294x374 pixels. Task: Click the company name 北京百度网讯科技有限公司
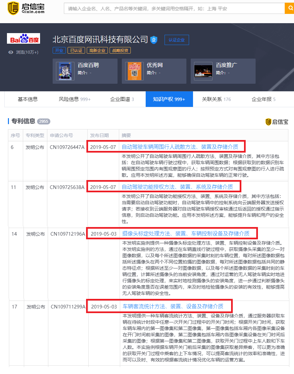[100, 39]
